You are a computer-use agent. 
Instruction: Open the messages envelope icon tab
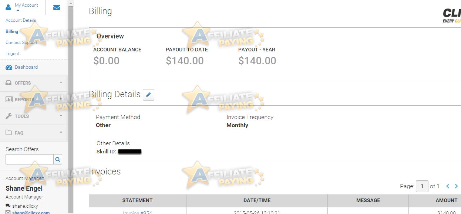(57, 7)
